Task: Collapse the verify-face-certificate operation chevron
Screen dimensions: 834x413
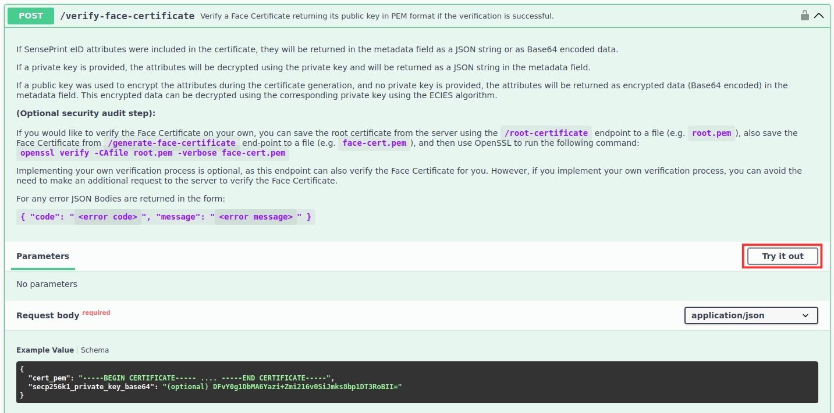Action: coord(819,16)
